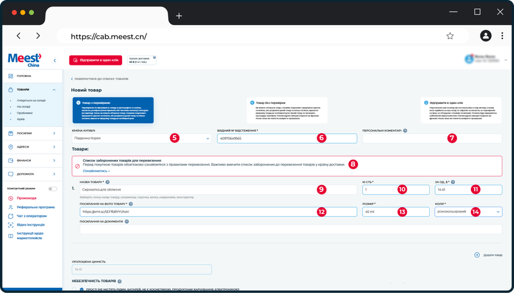Toggle the Компактний режим switch
514x293 pixels.
pyautogui.click(x=53, y=188)
